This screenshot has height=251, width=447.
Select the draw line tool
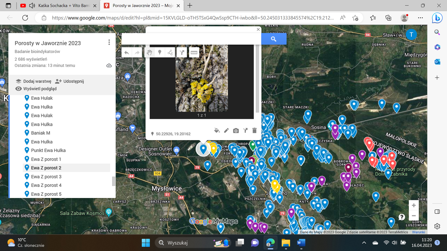(170, 53)
